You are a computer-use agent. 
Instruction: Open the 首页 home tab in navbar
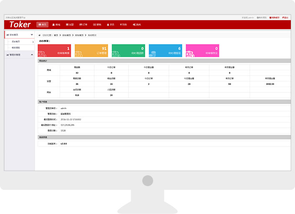click(42, 25)
